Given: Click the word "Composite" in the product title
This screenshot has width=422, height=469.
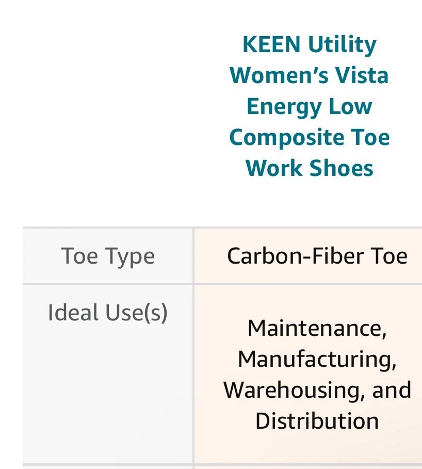Looking at the screenshot, I should [286, 138].
